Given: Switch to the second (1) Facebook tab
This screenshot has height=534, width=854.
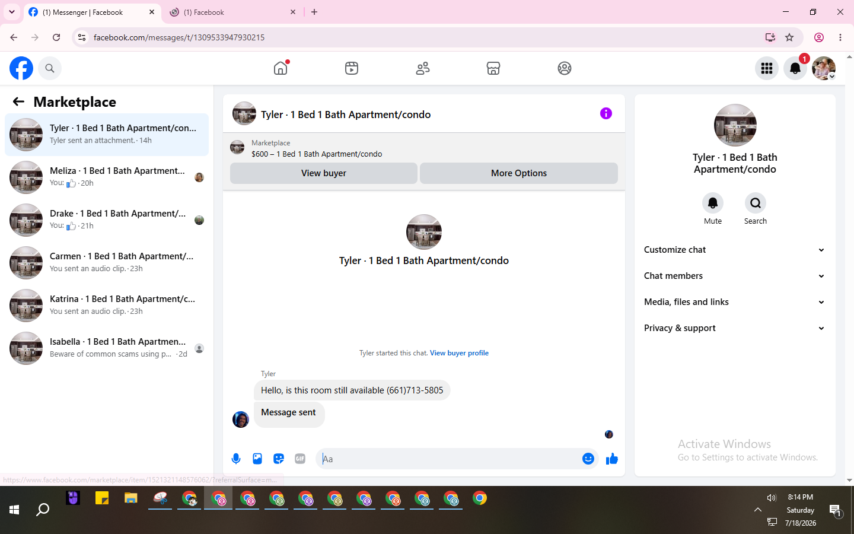Looking at the screenshot, I should (233, 12).
